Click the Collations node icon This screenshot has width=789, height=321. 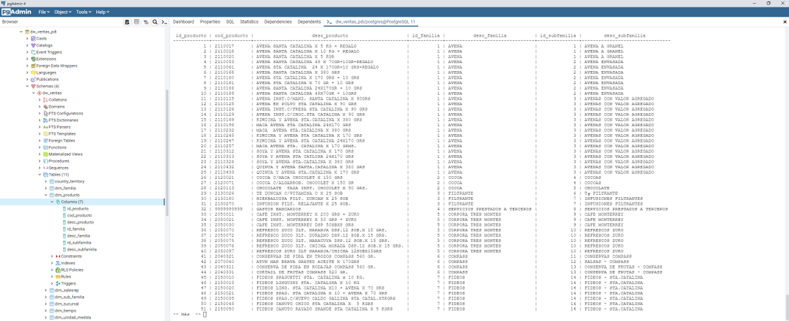(45, 100)
